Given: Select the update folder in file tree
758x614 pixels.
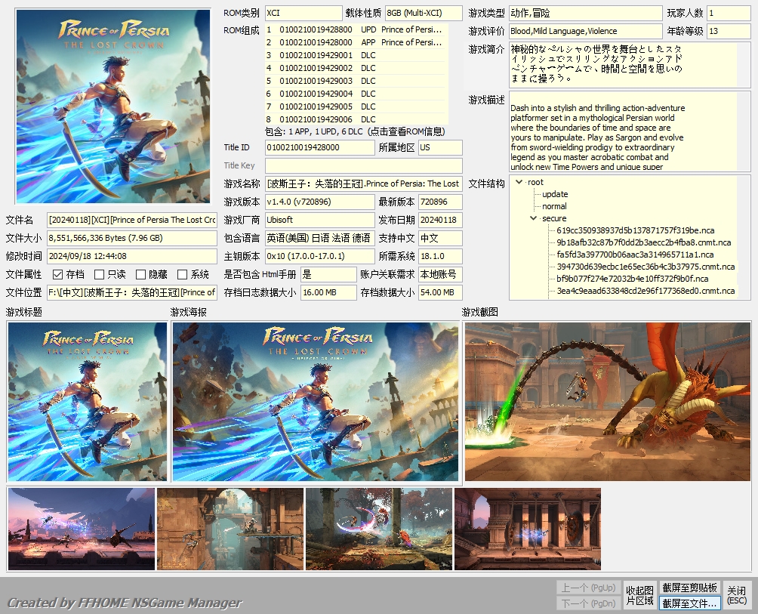Looking at the screenshot, I should pyautogui.click(x=555, y=194).
